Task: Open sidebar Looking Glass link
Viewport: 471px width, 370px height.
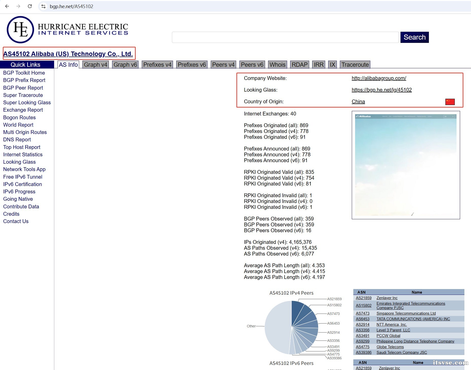Action: (20, 162)
